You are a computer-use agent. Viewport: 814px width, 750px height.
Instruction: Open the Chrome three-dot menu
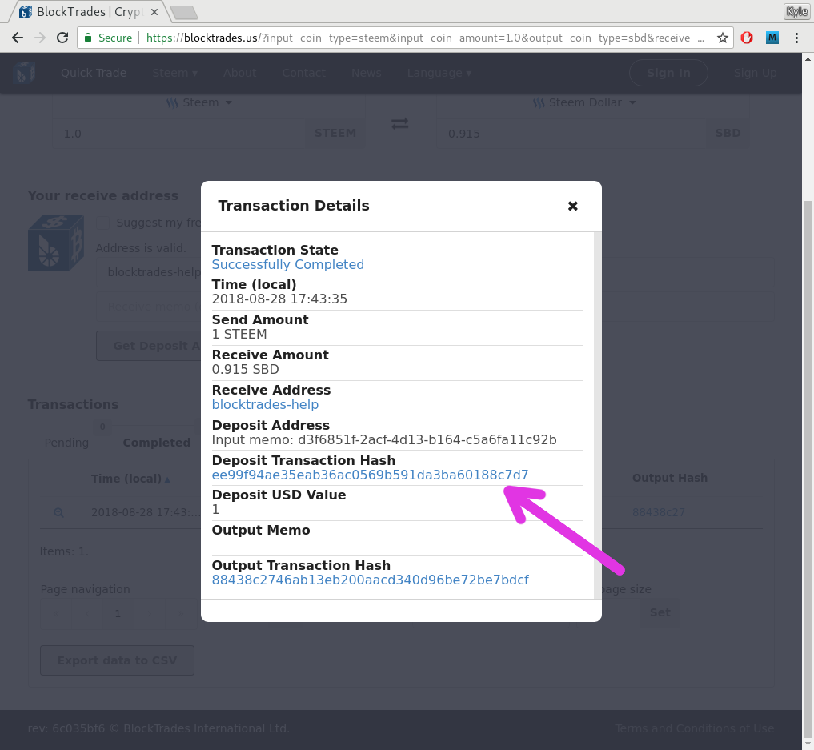point(796,38)
